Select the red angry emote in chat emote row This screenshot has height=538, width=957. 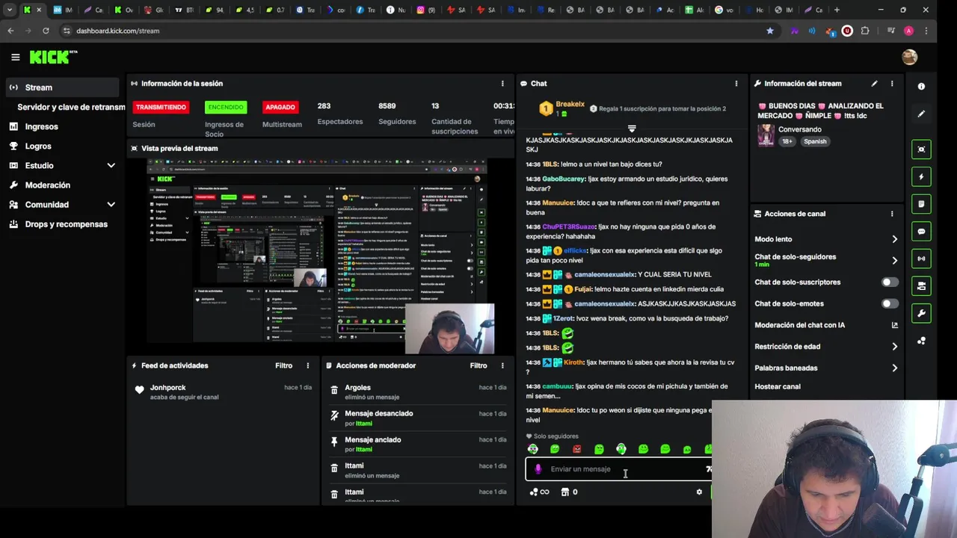[576, 449]
